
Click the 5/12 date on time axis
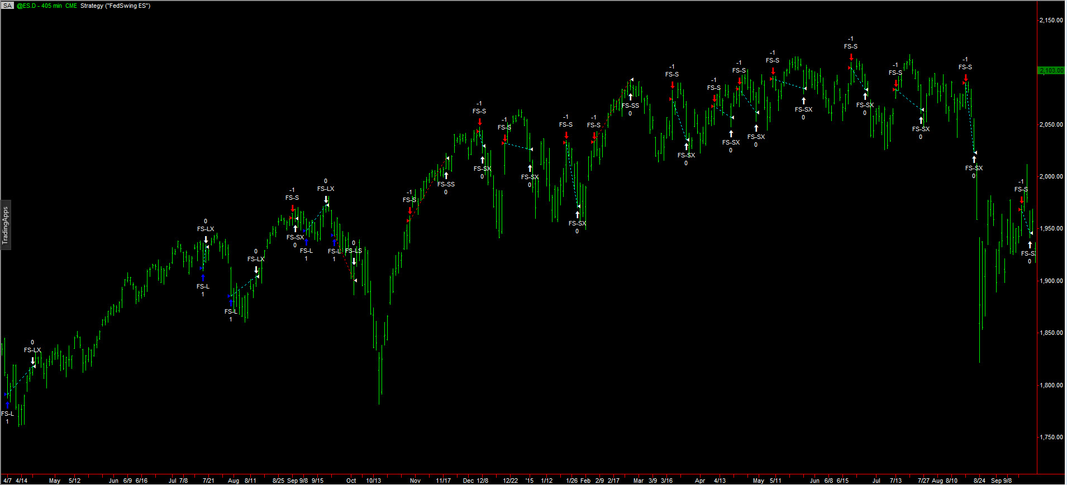(74, 481)
